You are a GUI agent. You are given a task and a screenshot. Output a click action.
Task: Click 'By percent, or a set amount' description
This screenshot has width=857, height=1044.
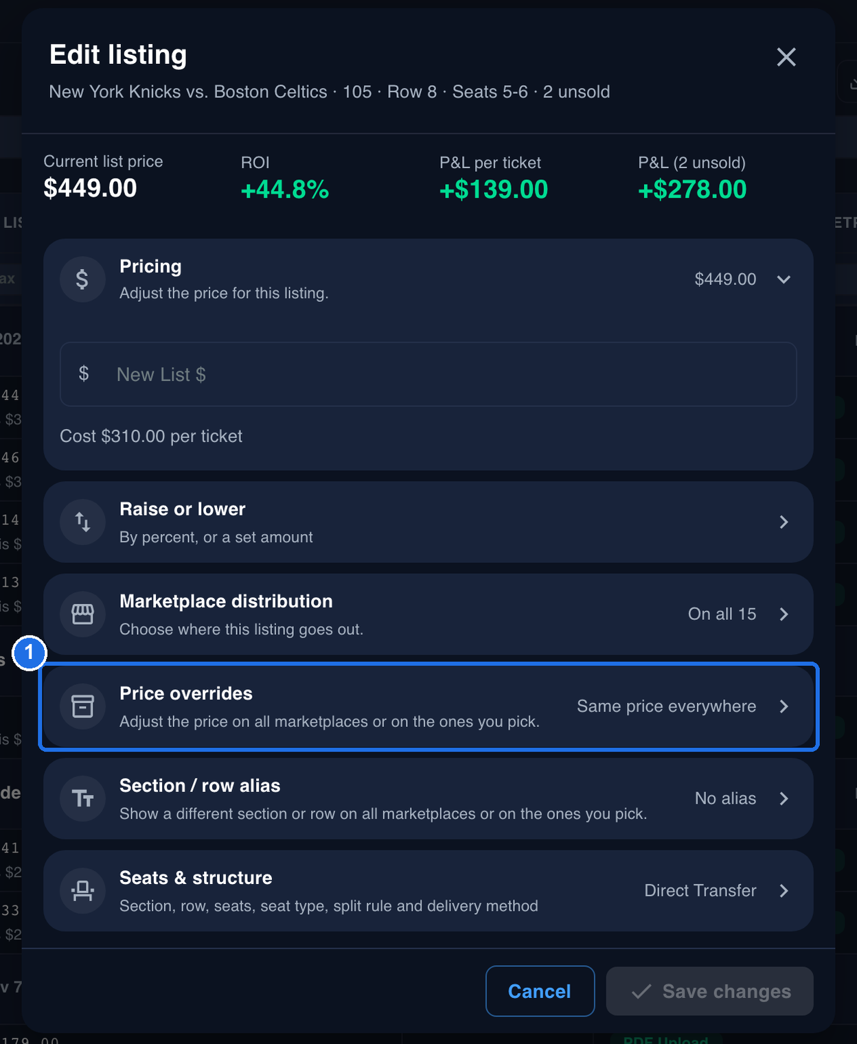(216, 537)
